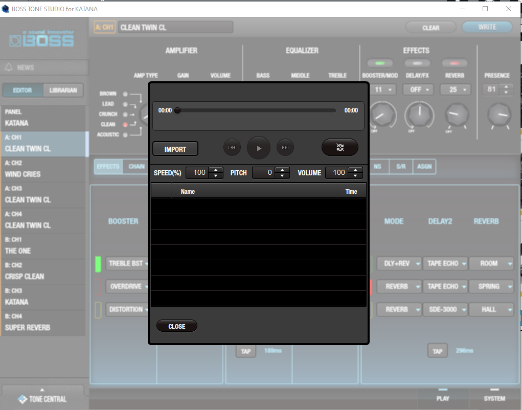Screen dimensions: 522x410
Task: Increase the SPEED(%) stepper value
Action: coord(216,170)
